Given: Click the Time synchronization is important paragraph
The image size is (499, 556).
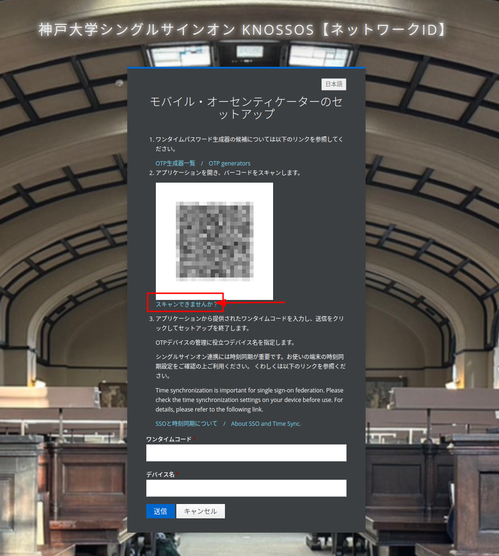Looking at the screenshot, I should click(250, 400).
